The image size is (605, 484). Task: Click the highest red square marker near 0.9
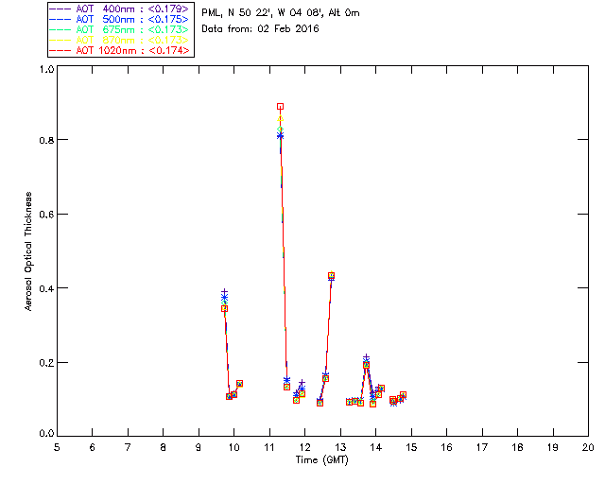point(281,107)
